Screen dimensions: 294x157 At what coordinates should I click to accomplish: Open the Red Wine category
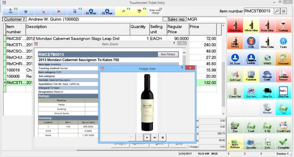[x=235, y=26]
